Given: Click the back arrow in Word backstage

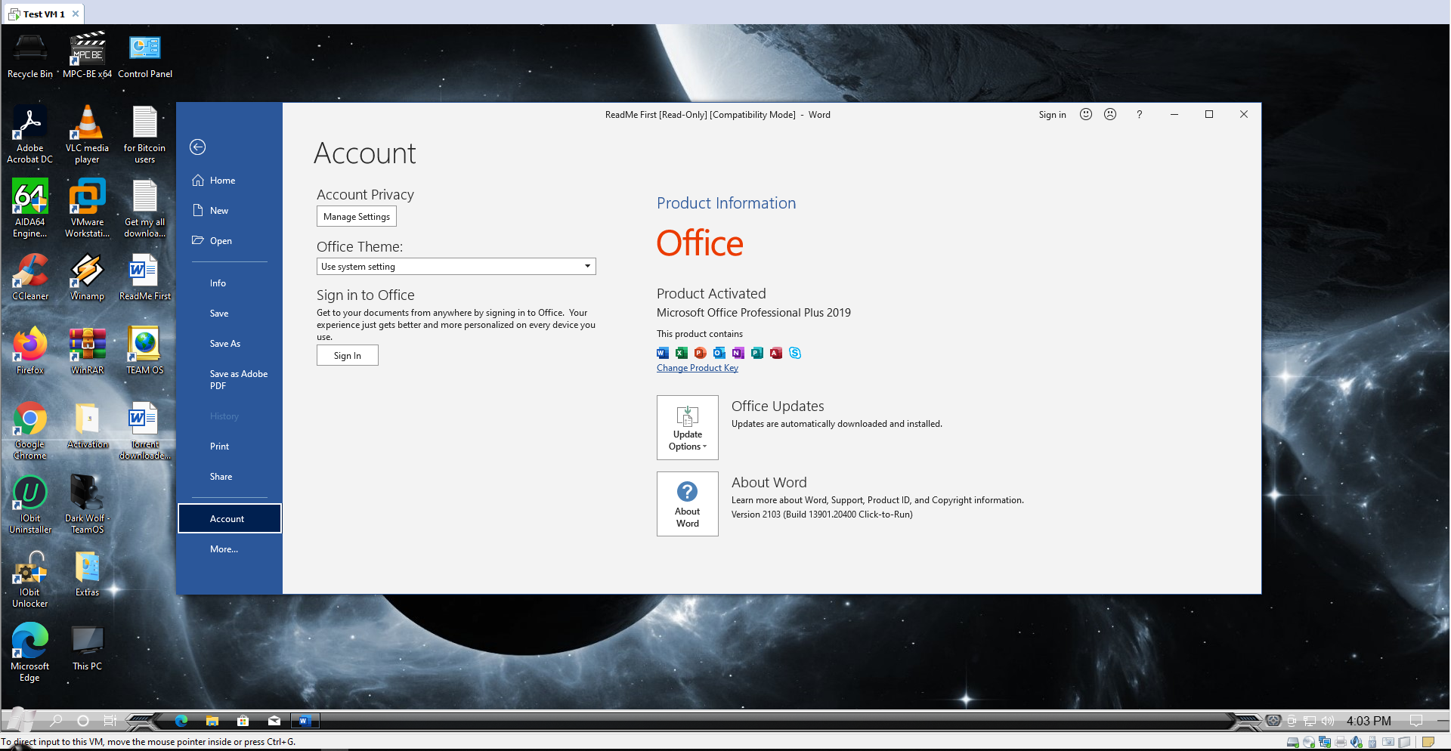Looking at the screenshot, I should (198, 147).
